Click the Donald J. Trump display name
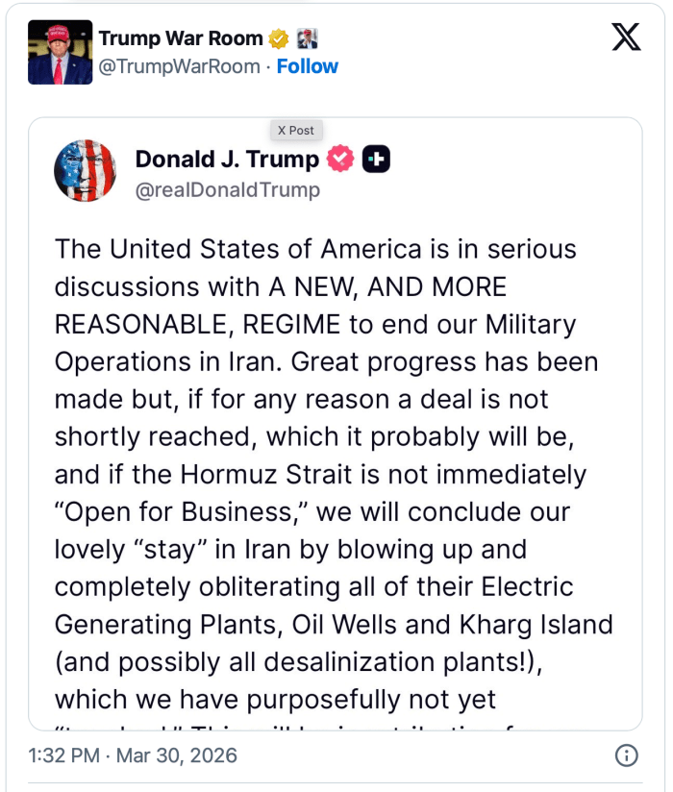The image size is (673, 792). [227, 160]
